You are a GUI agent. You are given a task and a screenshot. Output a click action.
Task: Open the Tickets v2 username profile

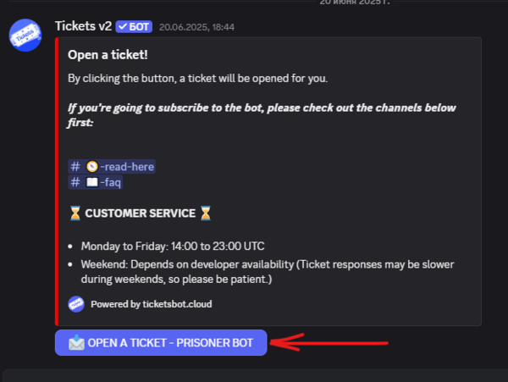[x=83, y=27]
